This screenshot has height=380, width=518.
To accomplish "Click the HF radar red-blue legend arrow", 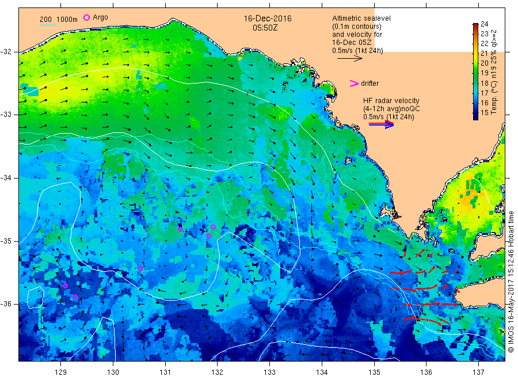I will (x=381, y=124).
